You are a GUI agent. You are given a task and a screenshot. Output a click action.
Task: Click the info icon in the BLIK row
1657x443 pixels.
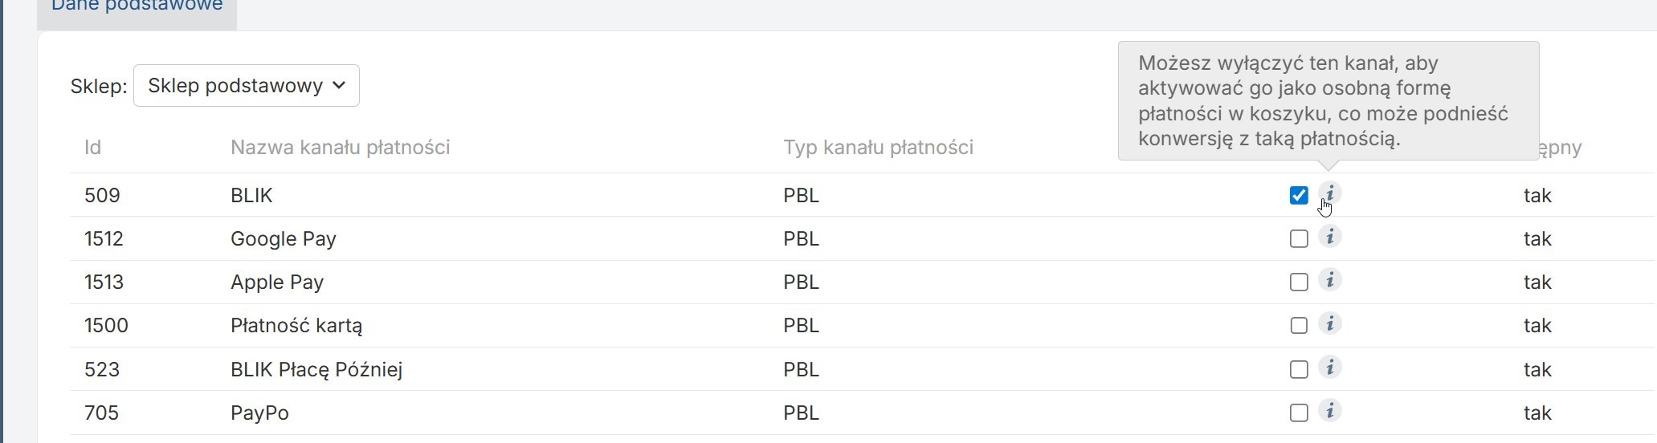point(1330,193)
